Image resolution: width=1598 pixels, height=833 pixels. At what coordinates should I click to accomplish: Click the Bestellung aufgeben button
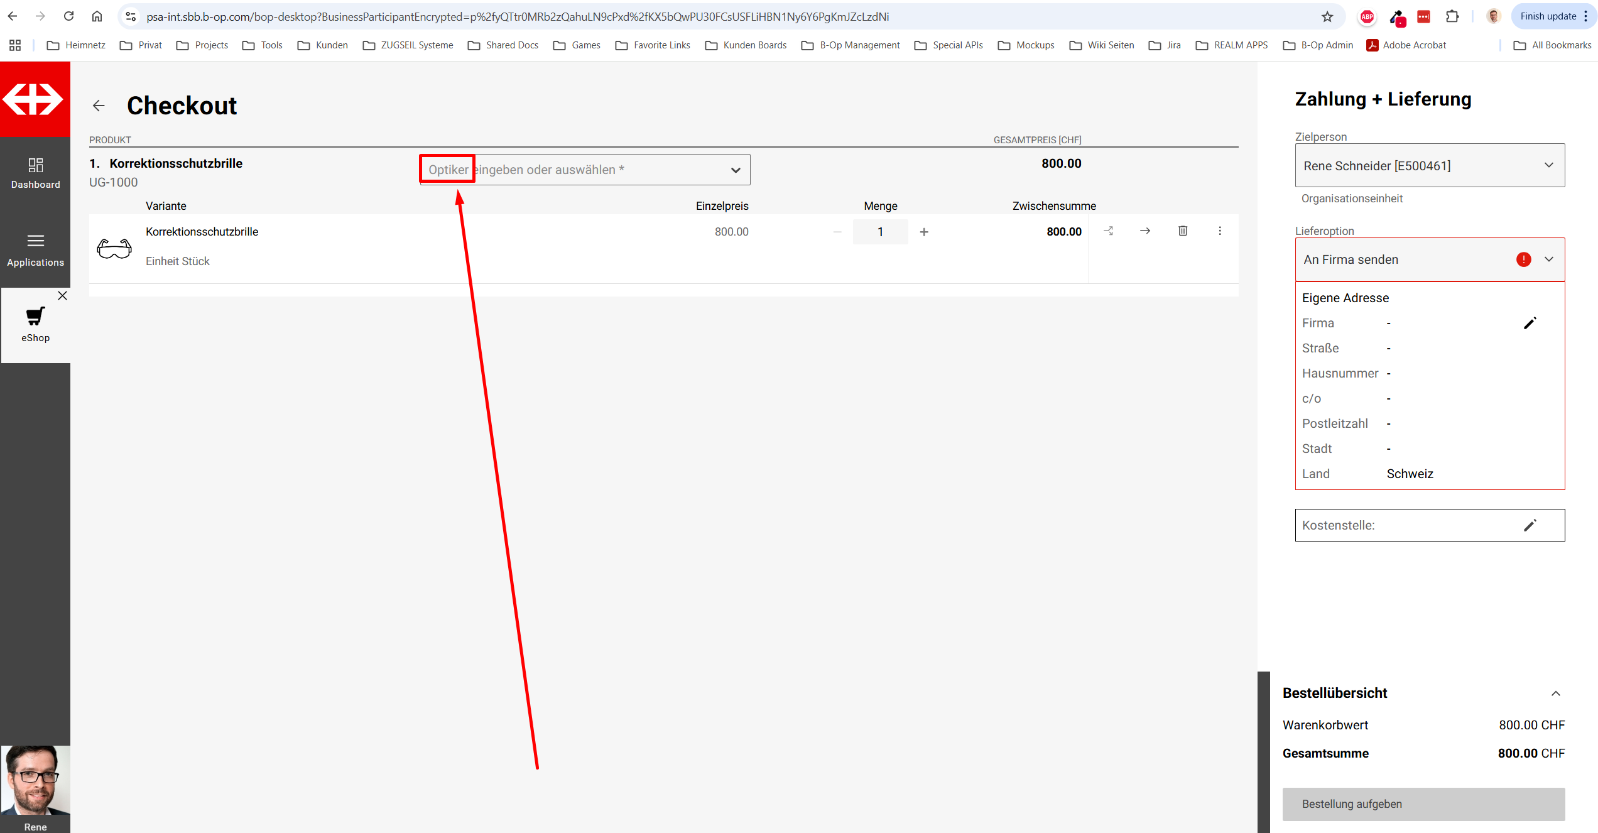coord(1423,804)
